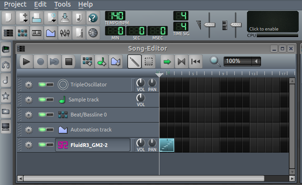Toggle return-to-start after stop button

click(196, 62)
